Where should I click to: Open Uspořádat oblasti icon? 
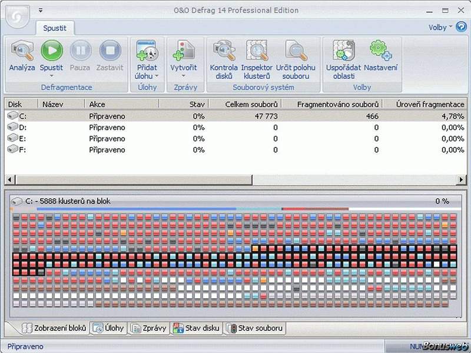point(344,51)
